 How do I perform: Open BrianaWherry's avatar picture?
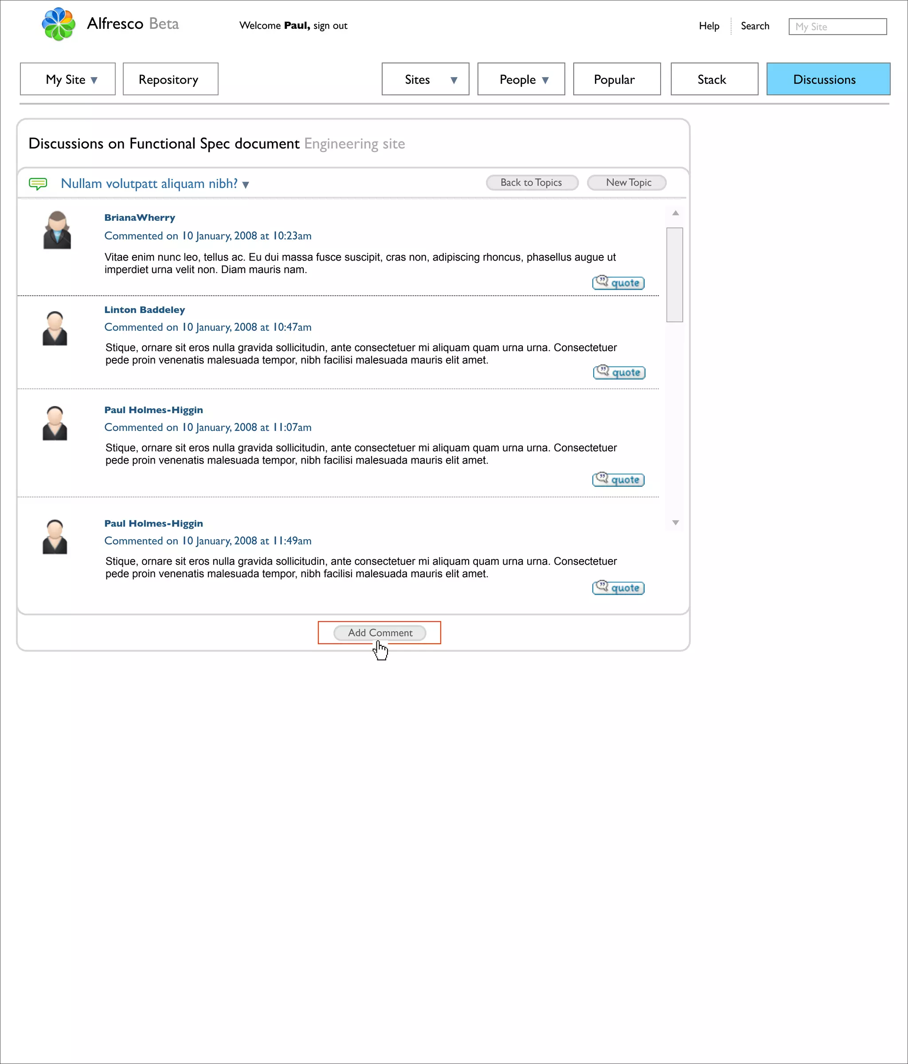click(57, 230)
